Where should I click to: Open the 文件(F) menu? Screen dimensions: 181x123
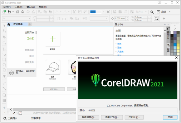(7, 7)
